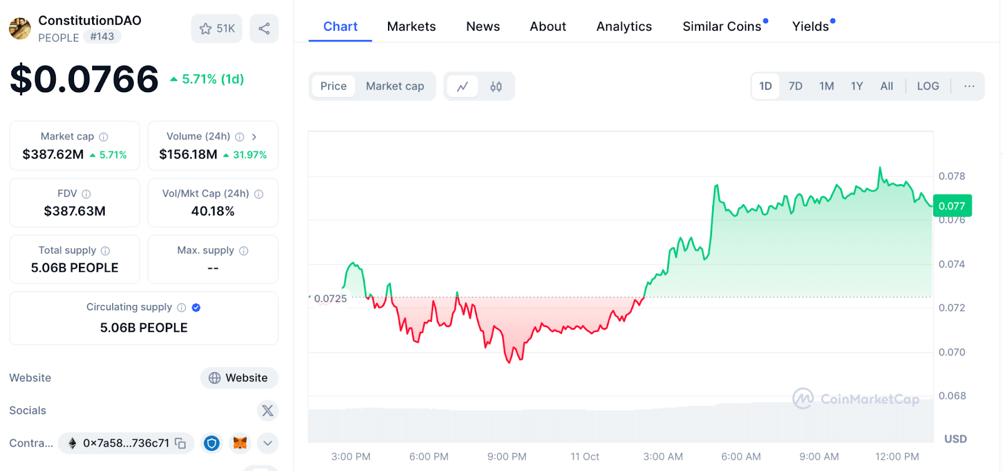This screenshot has width=1003, height=471.
Task: Switch to candlestick chart view icon
Action: tap(496, 86)
